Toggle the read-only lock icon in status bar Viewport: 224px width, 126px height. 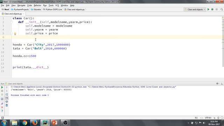tap(215, 118)
